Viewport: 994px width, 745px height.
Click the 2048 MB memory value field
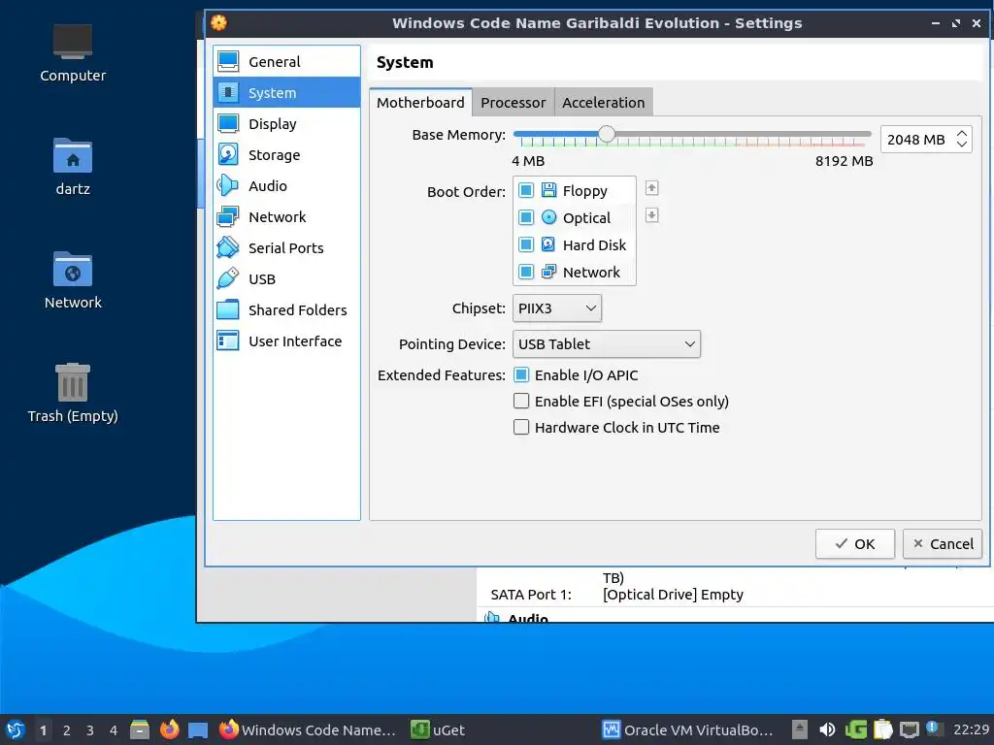point(916,140)
